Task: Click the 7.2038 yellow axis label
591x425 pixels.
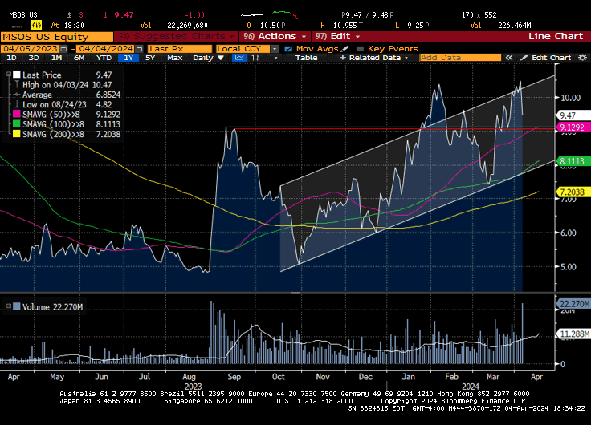Action: click(573, 192)
